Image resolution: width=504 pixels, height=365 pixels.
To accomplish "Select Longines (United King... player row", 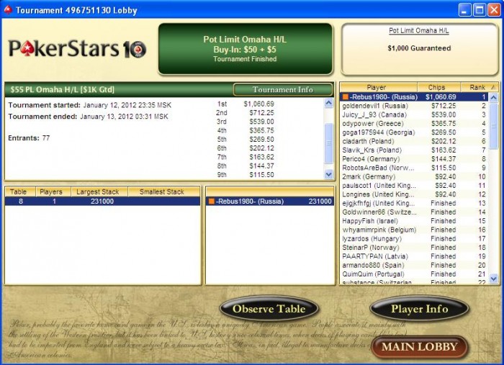I will [x=414, y=194].
